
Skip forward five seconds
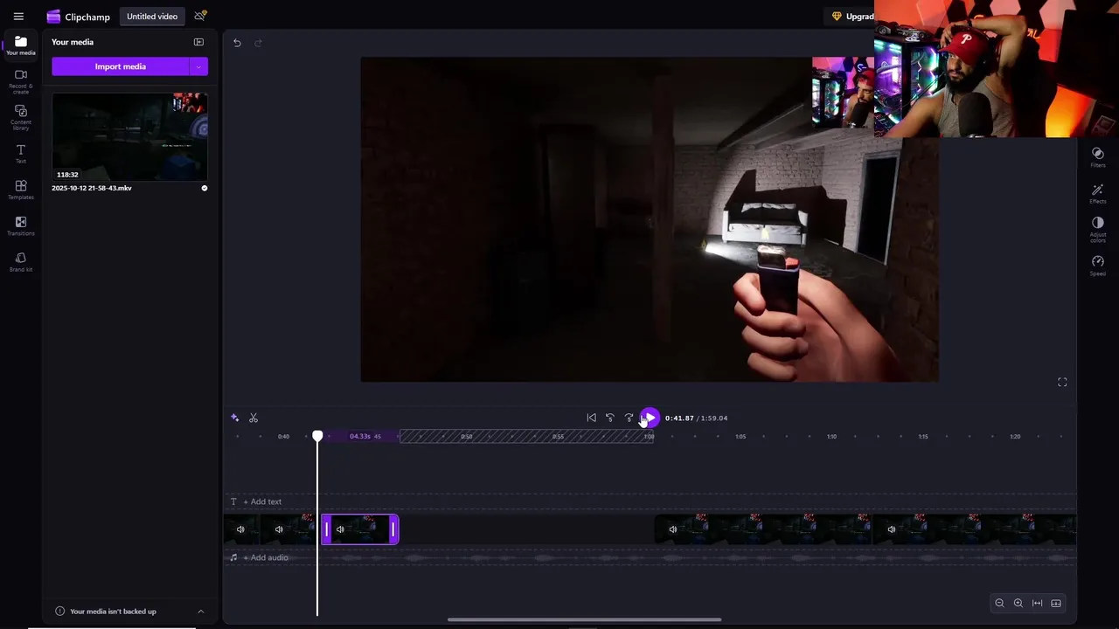pyautogui.click(x=629, y=418)
